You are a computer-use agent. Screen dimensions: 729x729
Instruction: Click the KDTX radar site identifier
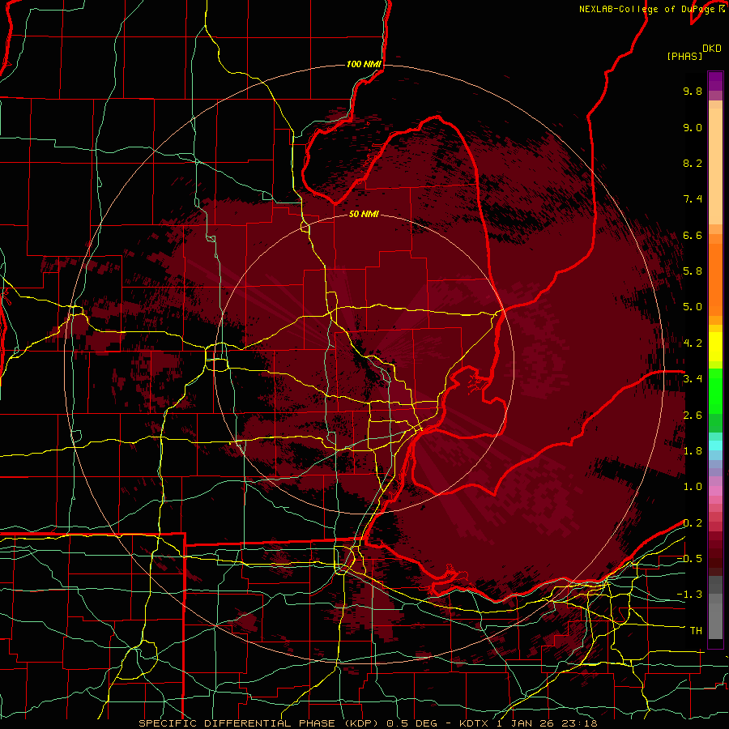tap(474, 723)
